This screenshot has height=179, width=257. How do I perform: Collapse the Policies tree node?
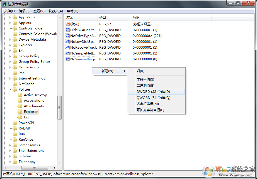click(10, 89)
